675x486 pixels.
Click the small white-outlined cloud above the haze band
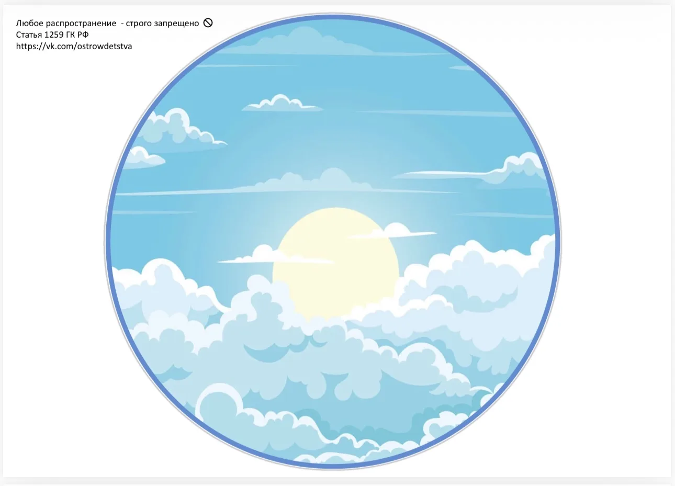point(283,103)
